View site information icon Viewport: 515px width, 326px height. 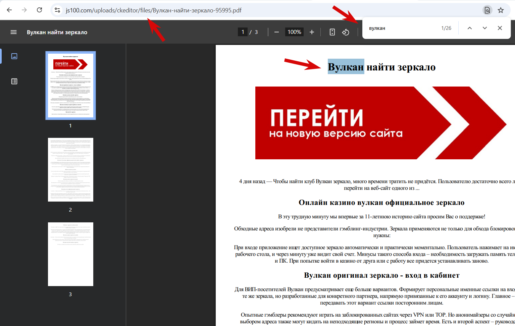pos(57,10)
